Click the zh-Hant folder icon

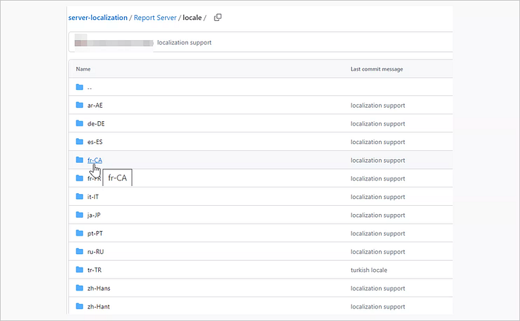[79, 305]
